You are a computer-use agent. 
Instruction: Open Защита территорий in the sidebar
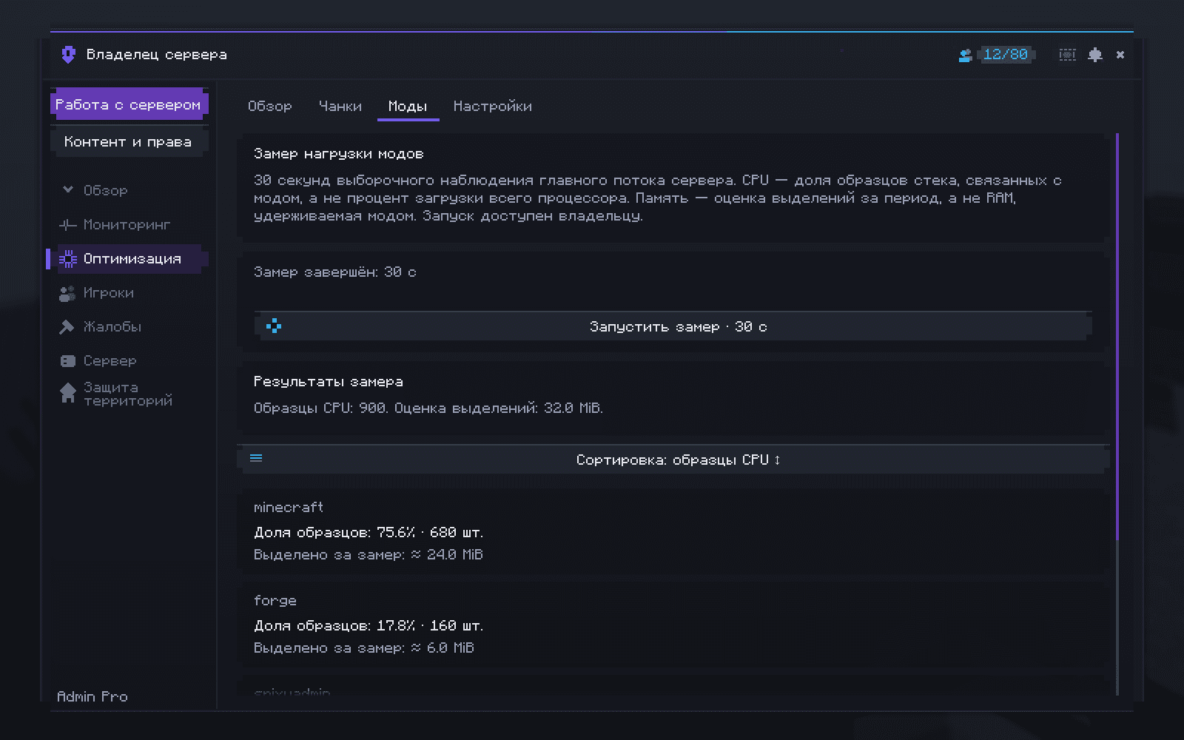coord(128,394)
